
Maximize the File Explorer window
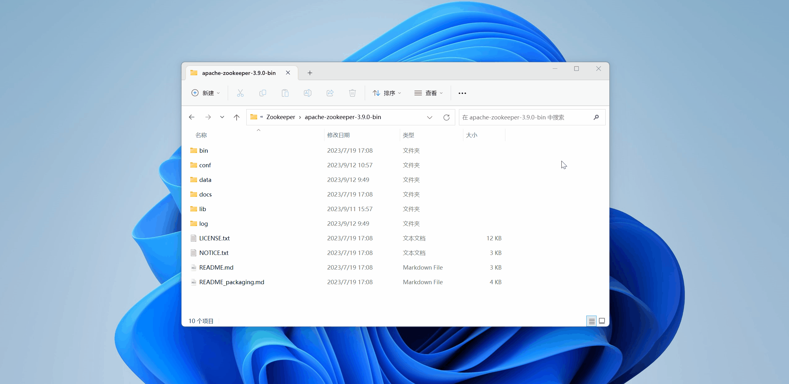576,68
